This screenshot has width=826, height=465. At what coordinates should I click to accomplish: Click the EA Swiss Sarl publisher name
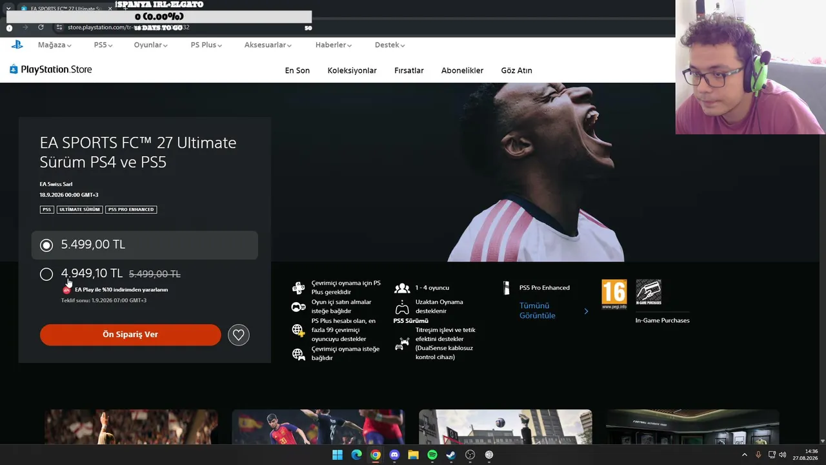[x=56, y=184]
